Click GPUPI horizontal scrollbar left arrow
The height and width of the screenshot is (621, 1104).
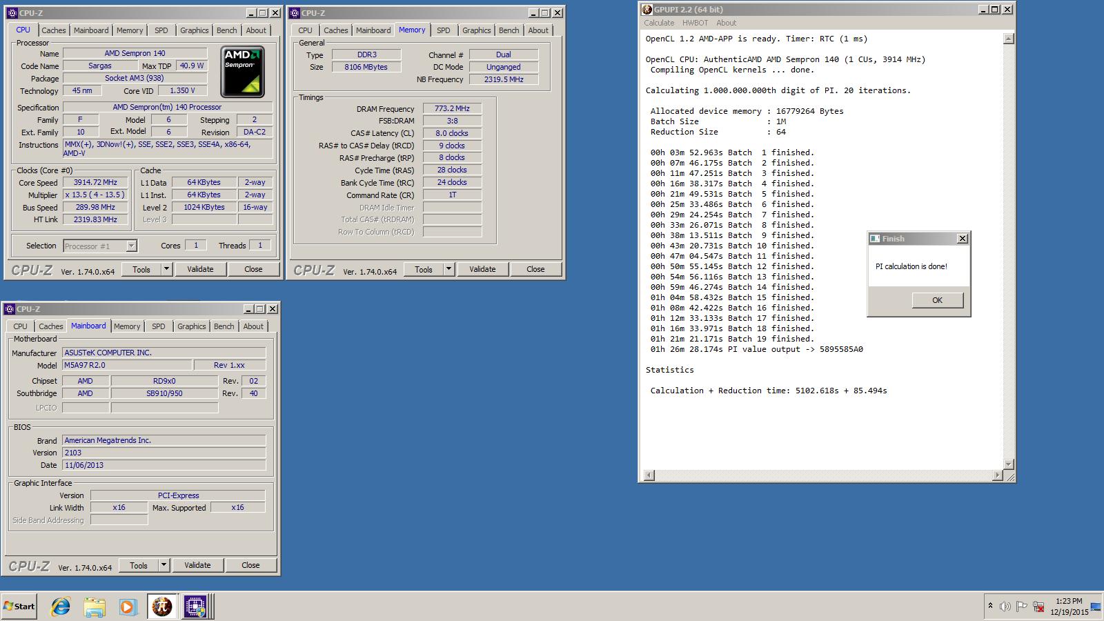(649, 475)
